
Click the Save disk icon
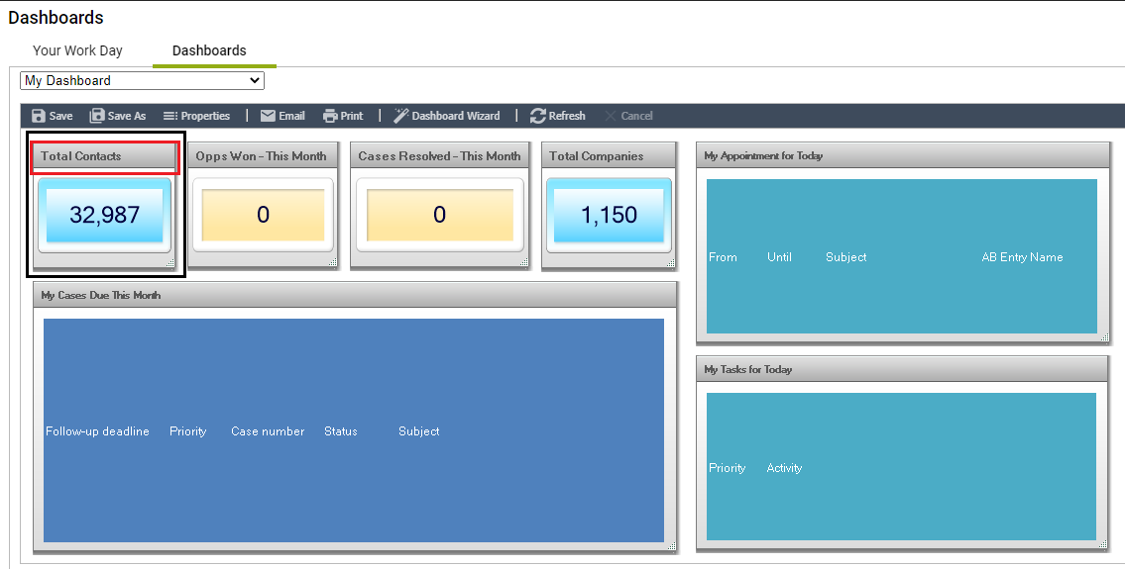point(39,116)
